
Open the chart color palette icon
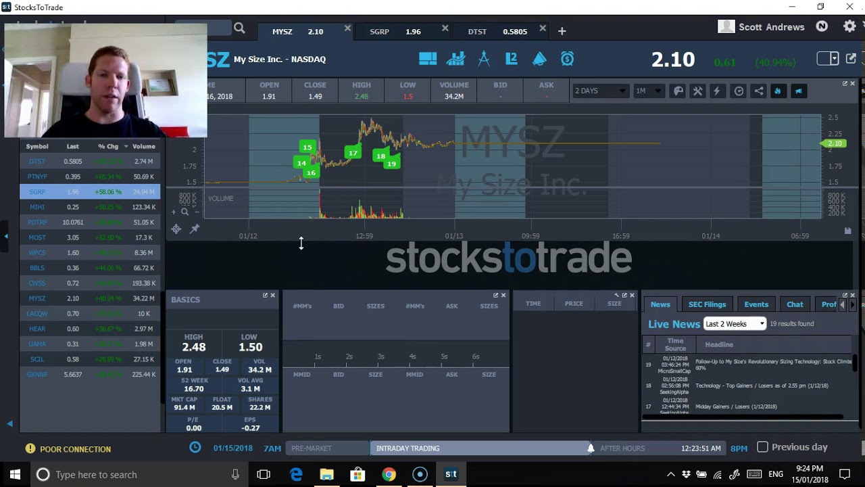[678, 91]
